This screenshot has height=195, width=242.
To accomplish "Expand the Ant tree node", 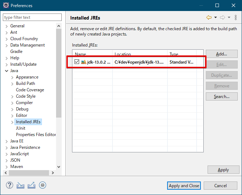I will (x=6, y=33).
